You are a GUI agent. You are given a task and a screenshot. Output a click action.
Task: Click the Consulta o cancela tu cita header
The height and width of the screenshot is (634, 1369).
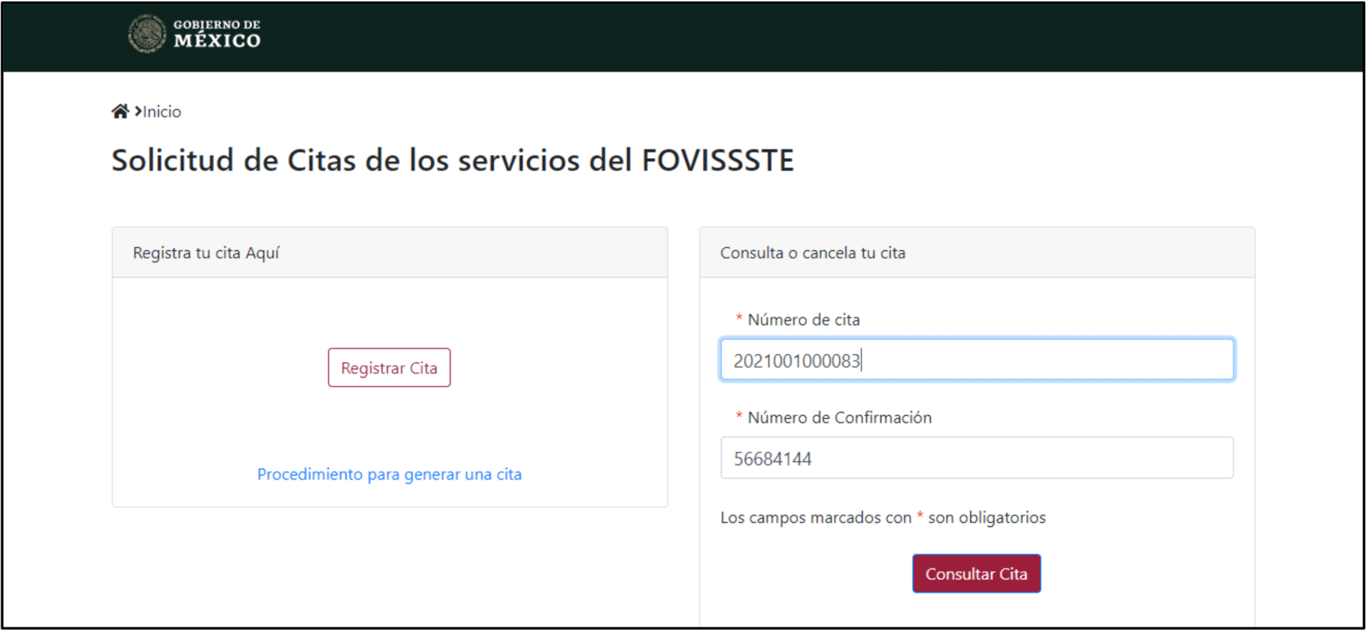tap(977, 253)
